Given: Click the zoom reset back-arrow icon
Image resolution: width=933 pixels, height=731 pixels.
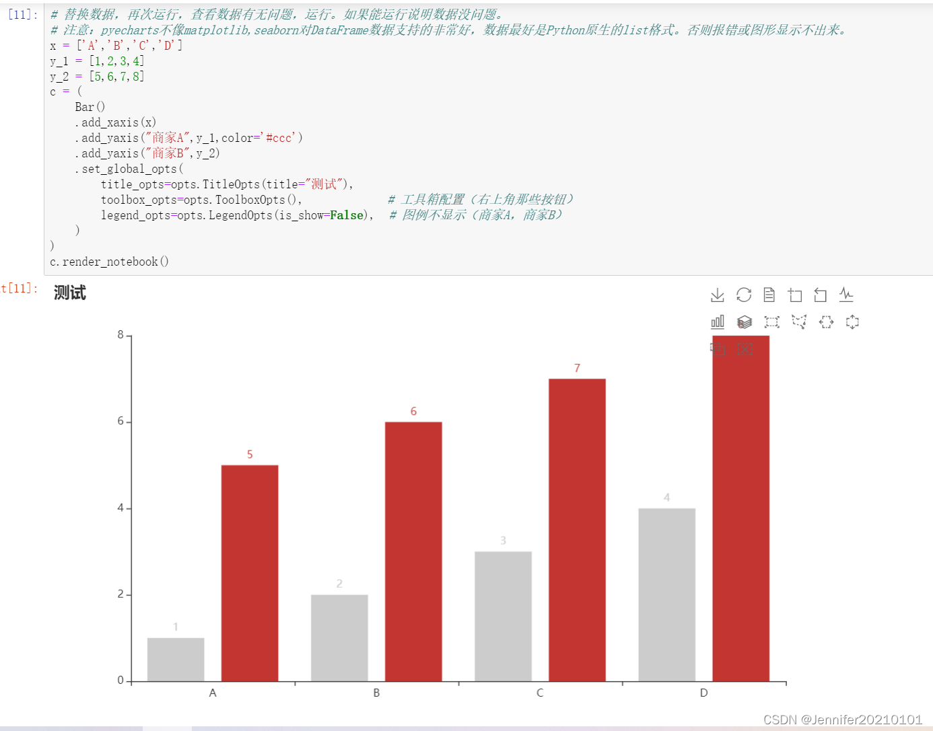Looking at the screenshot, I should point(821,295).
